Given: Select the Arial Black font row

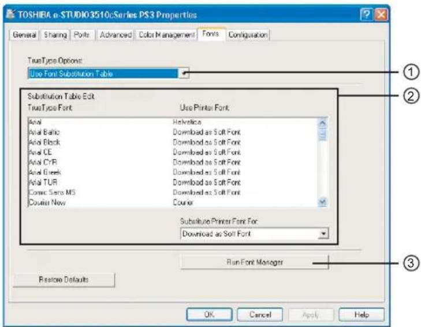Looking at the screenshot, I should coord(172,142).
